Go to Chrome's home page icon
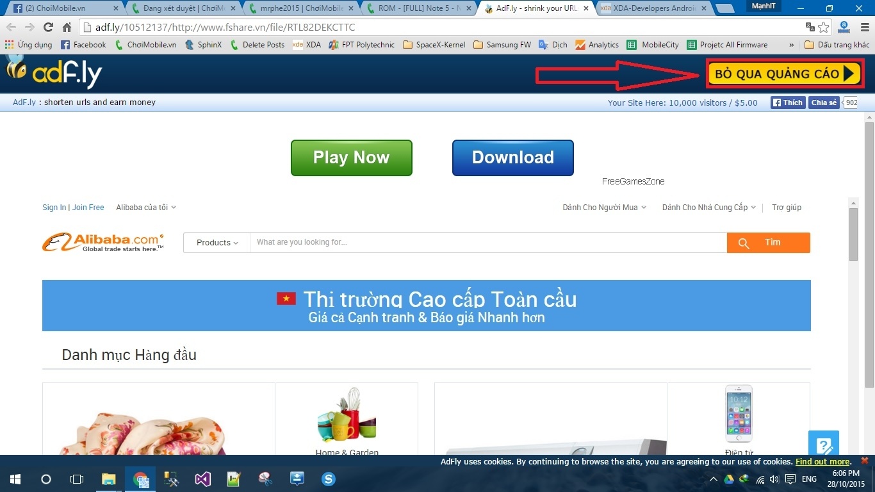875x492 pixels. click(x=67, y=28)
